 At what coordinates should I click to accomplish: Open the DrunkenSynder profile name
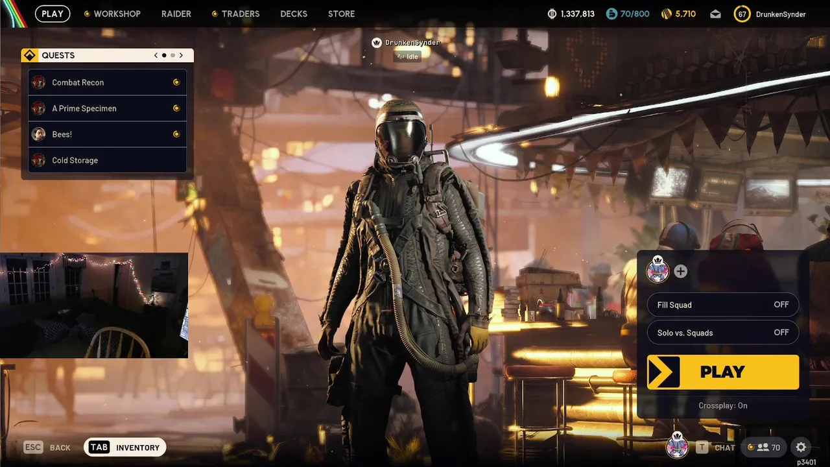tap(781, 14)
